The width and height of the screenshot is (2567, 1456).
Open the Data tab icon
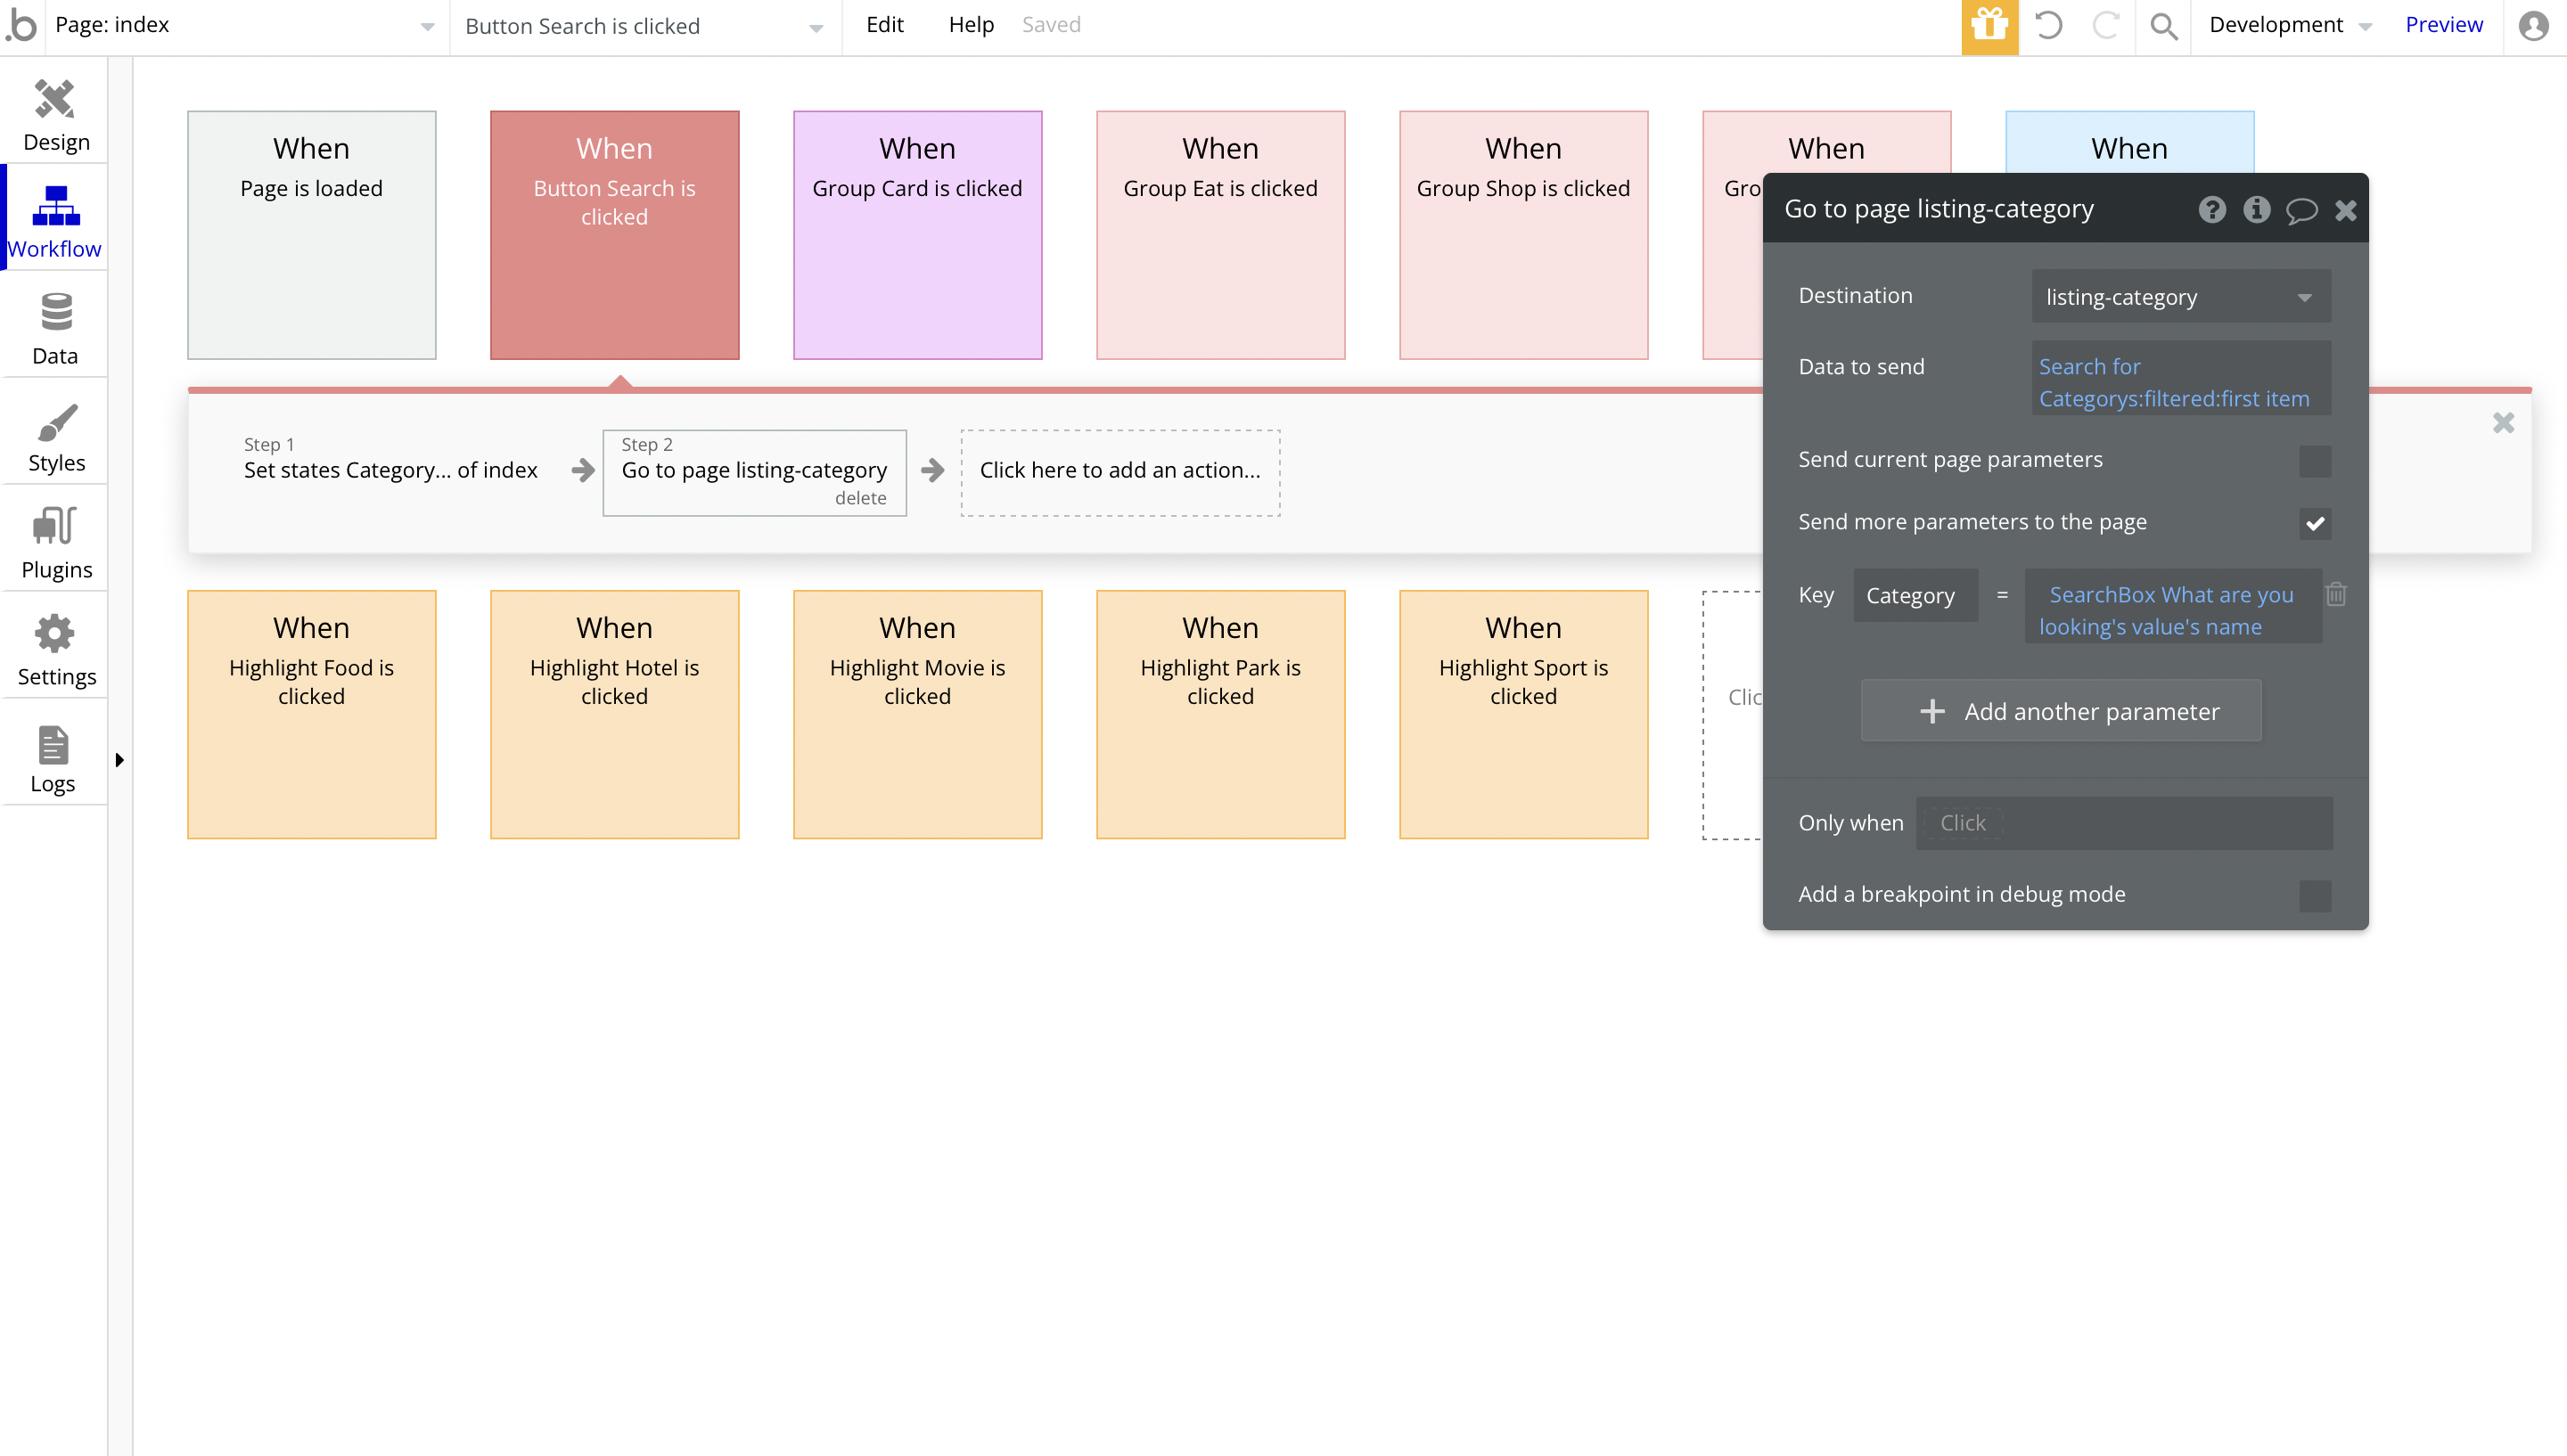coord(55,312)
